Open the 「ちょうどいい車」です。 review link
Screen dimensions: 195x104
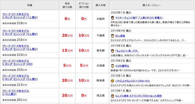pos(127,51)
